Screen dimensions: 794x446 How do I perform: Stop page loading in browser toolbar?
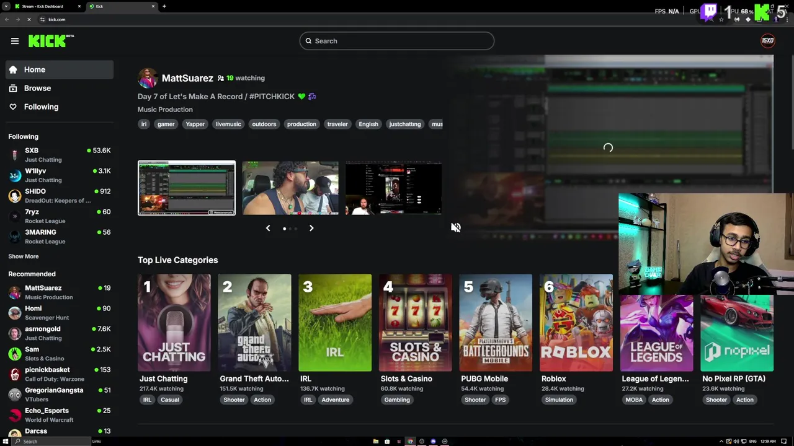(29, 20)
